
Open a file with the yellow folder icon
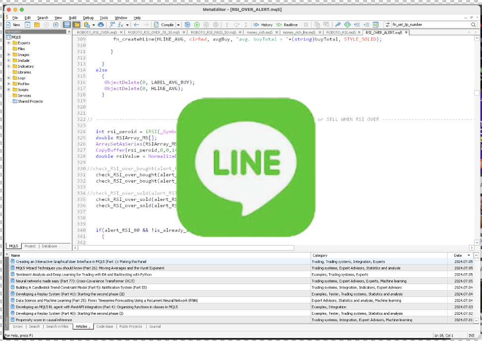coord(37,25)
